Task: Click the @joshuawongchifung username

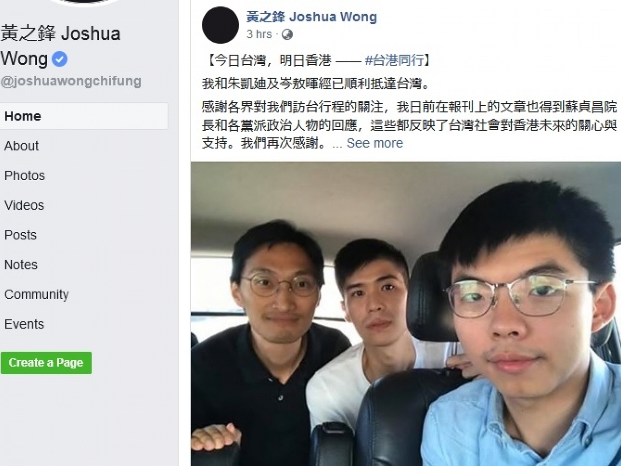Action: [x=71, y=81]
